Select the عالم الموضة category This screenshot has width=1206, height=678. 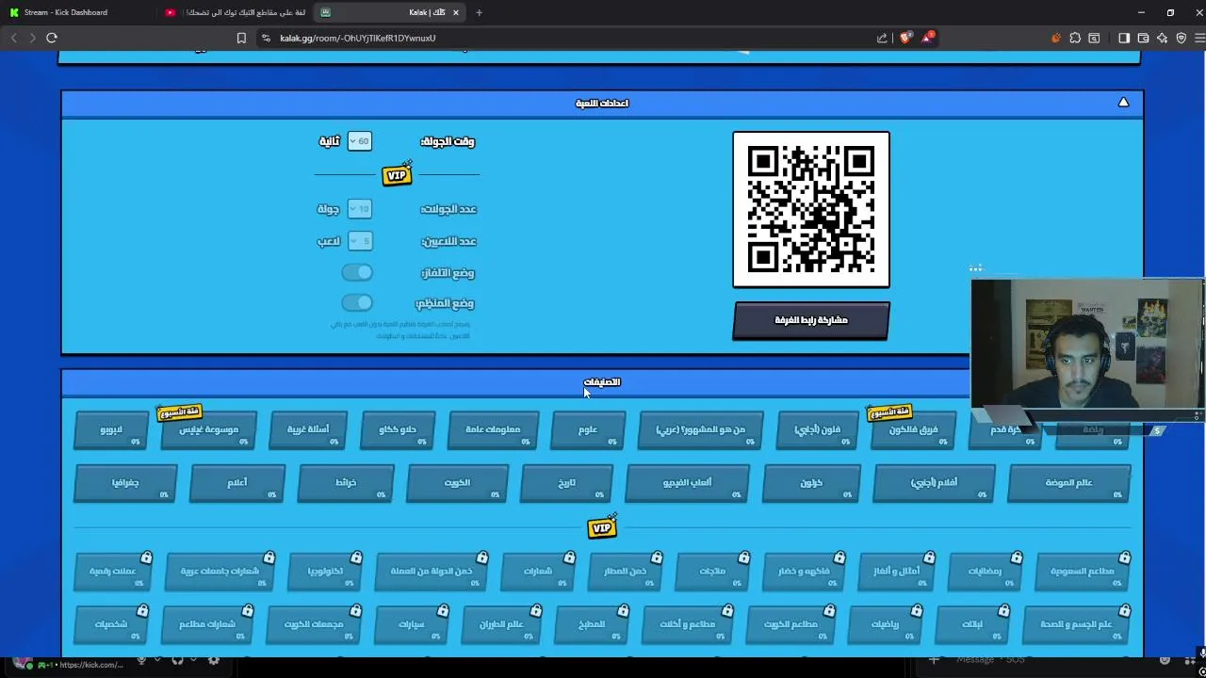pyautogui.click(x=1068, y=483)
